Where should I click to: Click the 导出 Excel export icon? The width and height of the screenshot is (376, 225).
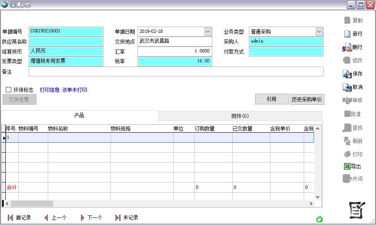347,166
